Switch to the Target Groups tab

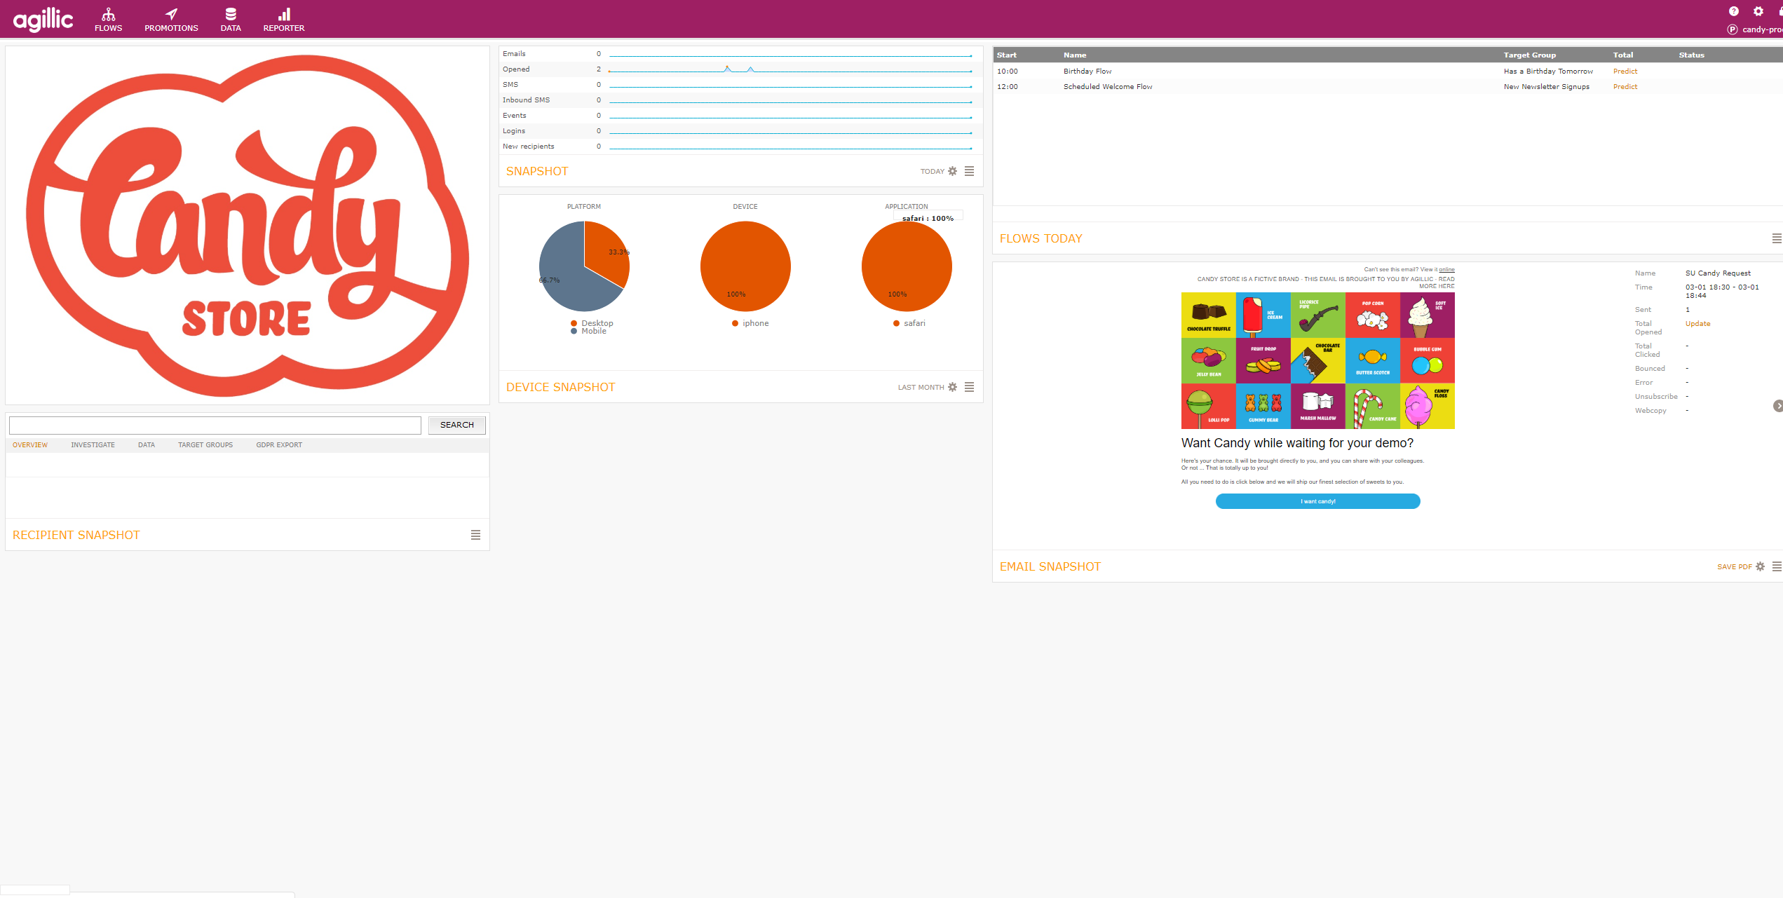coord(205,445)
